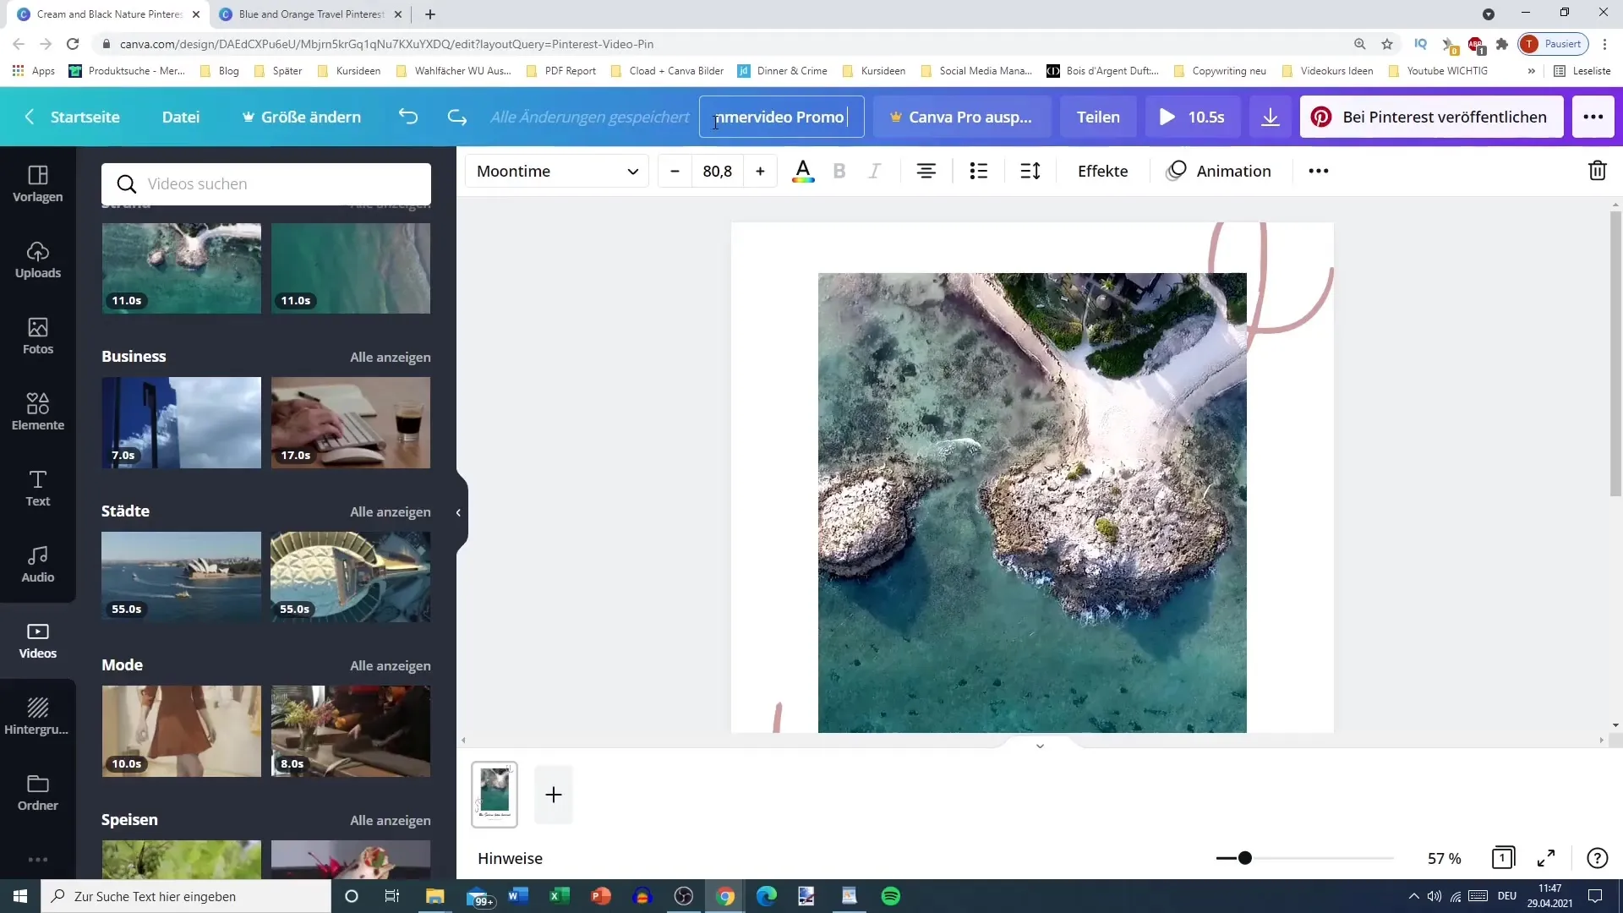Click the Ordner panel icon

point(37,793)
